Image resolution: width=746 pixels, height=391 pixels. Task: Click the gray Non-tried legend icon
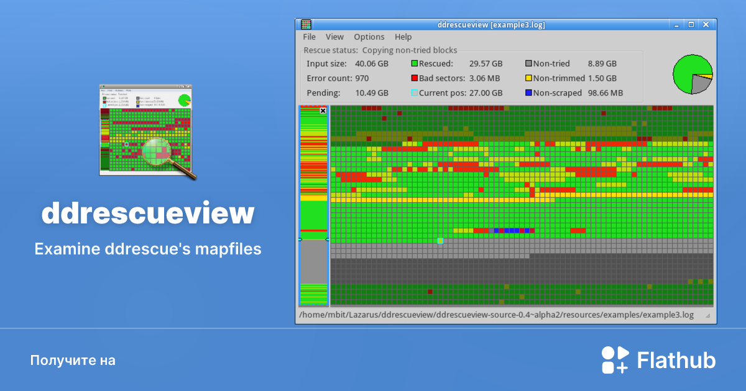(x=530, y=63)
